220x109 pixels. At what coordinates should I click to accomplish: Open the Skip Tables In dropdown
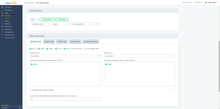(139, 56)
